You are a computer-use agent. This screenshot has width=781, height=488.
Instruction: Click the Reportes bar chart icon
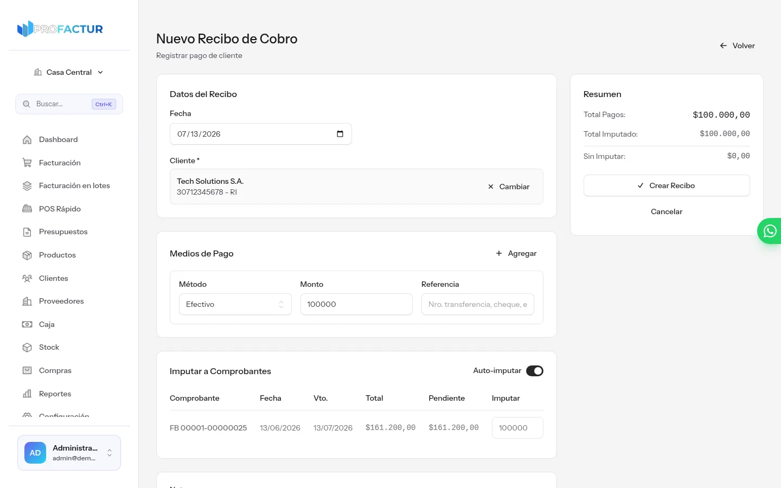[27, 394]
